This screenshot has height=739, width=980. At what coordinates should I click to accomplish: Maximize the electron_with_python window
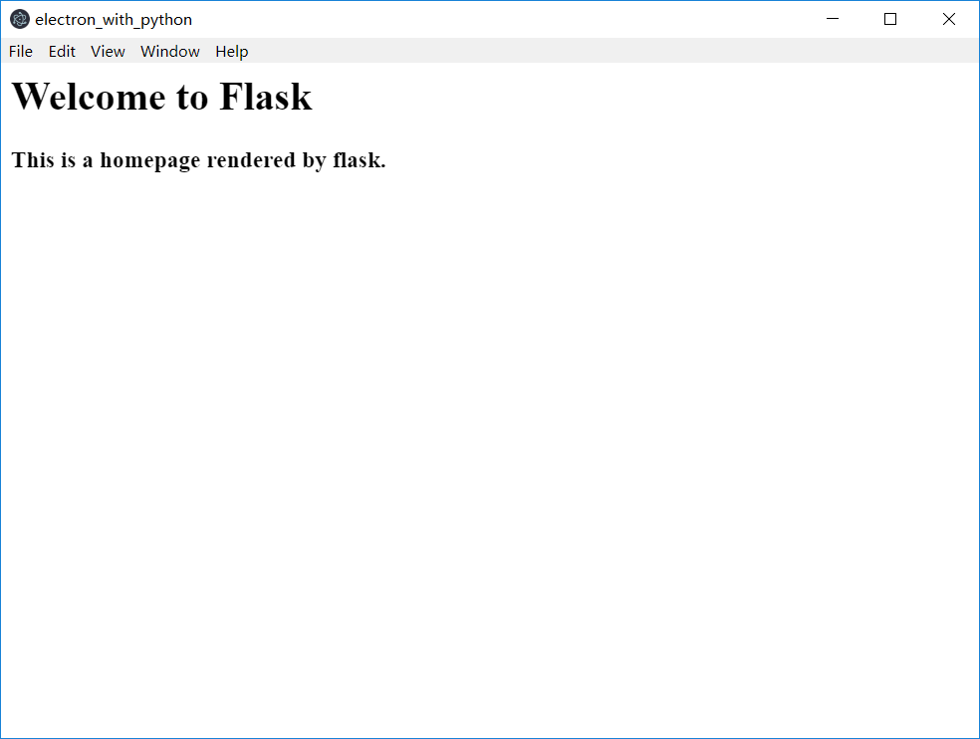coord(890,19)
